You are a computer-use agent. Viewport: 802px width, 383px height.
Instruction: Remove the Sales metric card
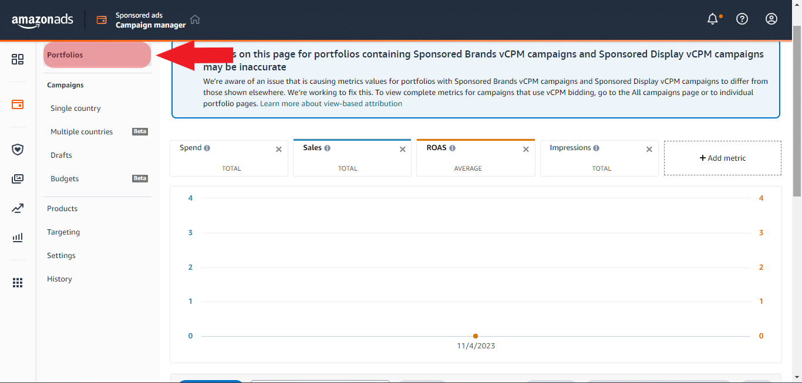pyautogui.click(x=402, y=150)
